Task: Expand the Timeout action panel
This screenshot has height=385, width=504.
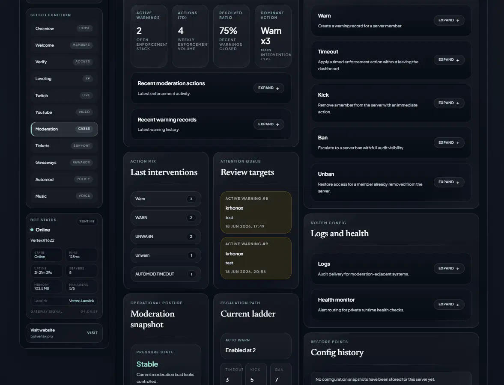Action: (449, 60)
